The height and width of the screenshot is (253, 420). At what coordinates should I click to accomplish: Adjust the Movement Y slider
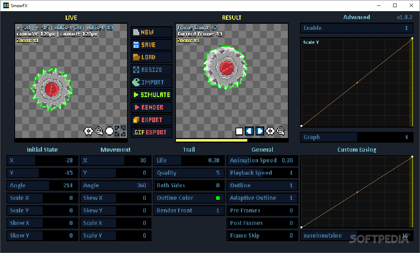coord(116,173)
